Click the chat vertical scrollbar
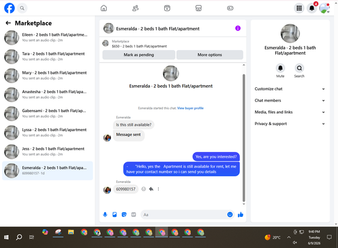The height and width of the screenshot is (248, 338). pyautogui.click(x=243, y=138)
